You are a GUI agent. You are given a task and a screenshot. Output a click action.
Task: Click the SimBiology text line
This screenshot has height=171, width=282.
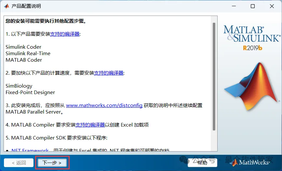19,86
